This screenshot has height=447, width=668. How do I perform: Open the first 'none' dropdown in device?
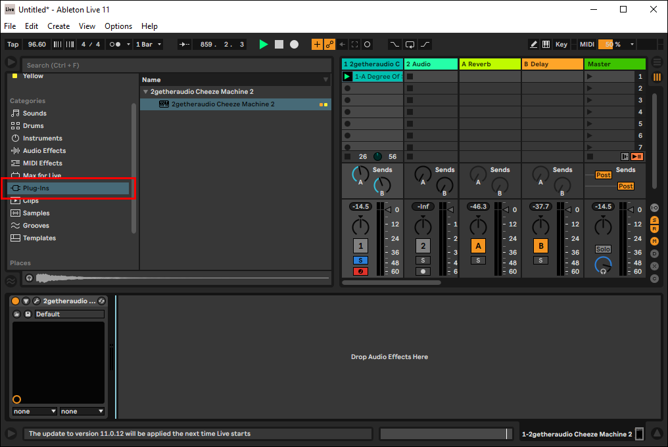point(34,412)
